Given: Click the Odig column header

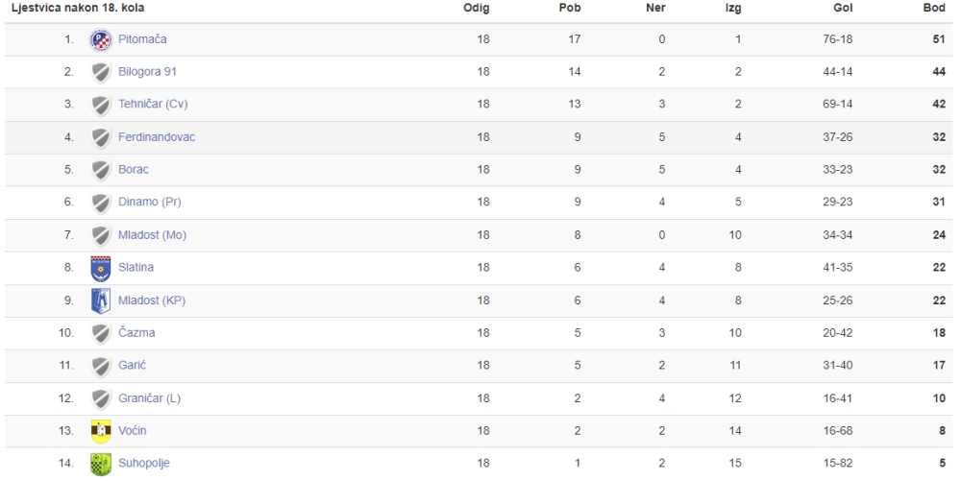Looking at the screenshot, I should [x=477, y=8].
